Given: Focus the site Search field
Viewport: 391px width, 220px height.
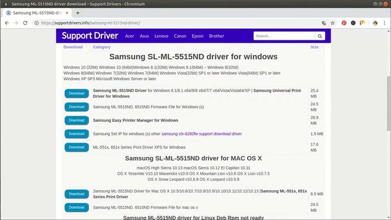Looking at the screenshot, I should tap(284, 36).
